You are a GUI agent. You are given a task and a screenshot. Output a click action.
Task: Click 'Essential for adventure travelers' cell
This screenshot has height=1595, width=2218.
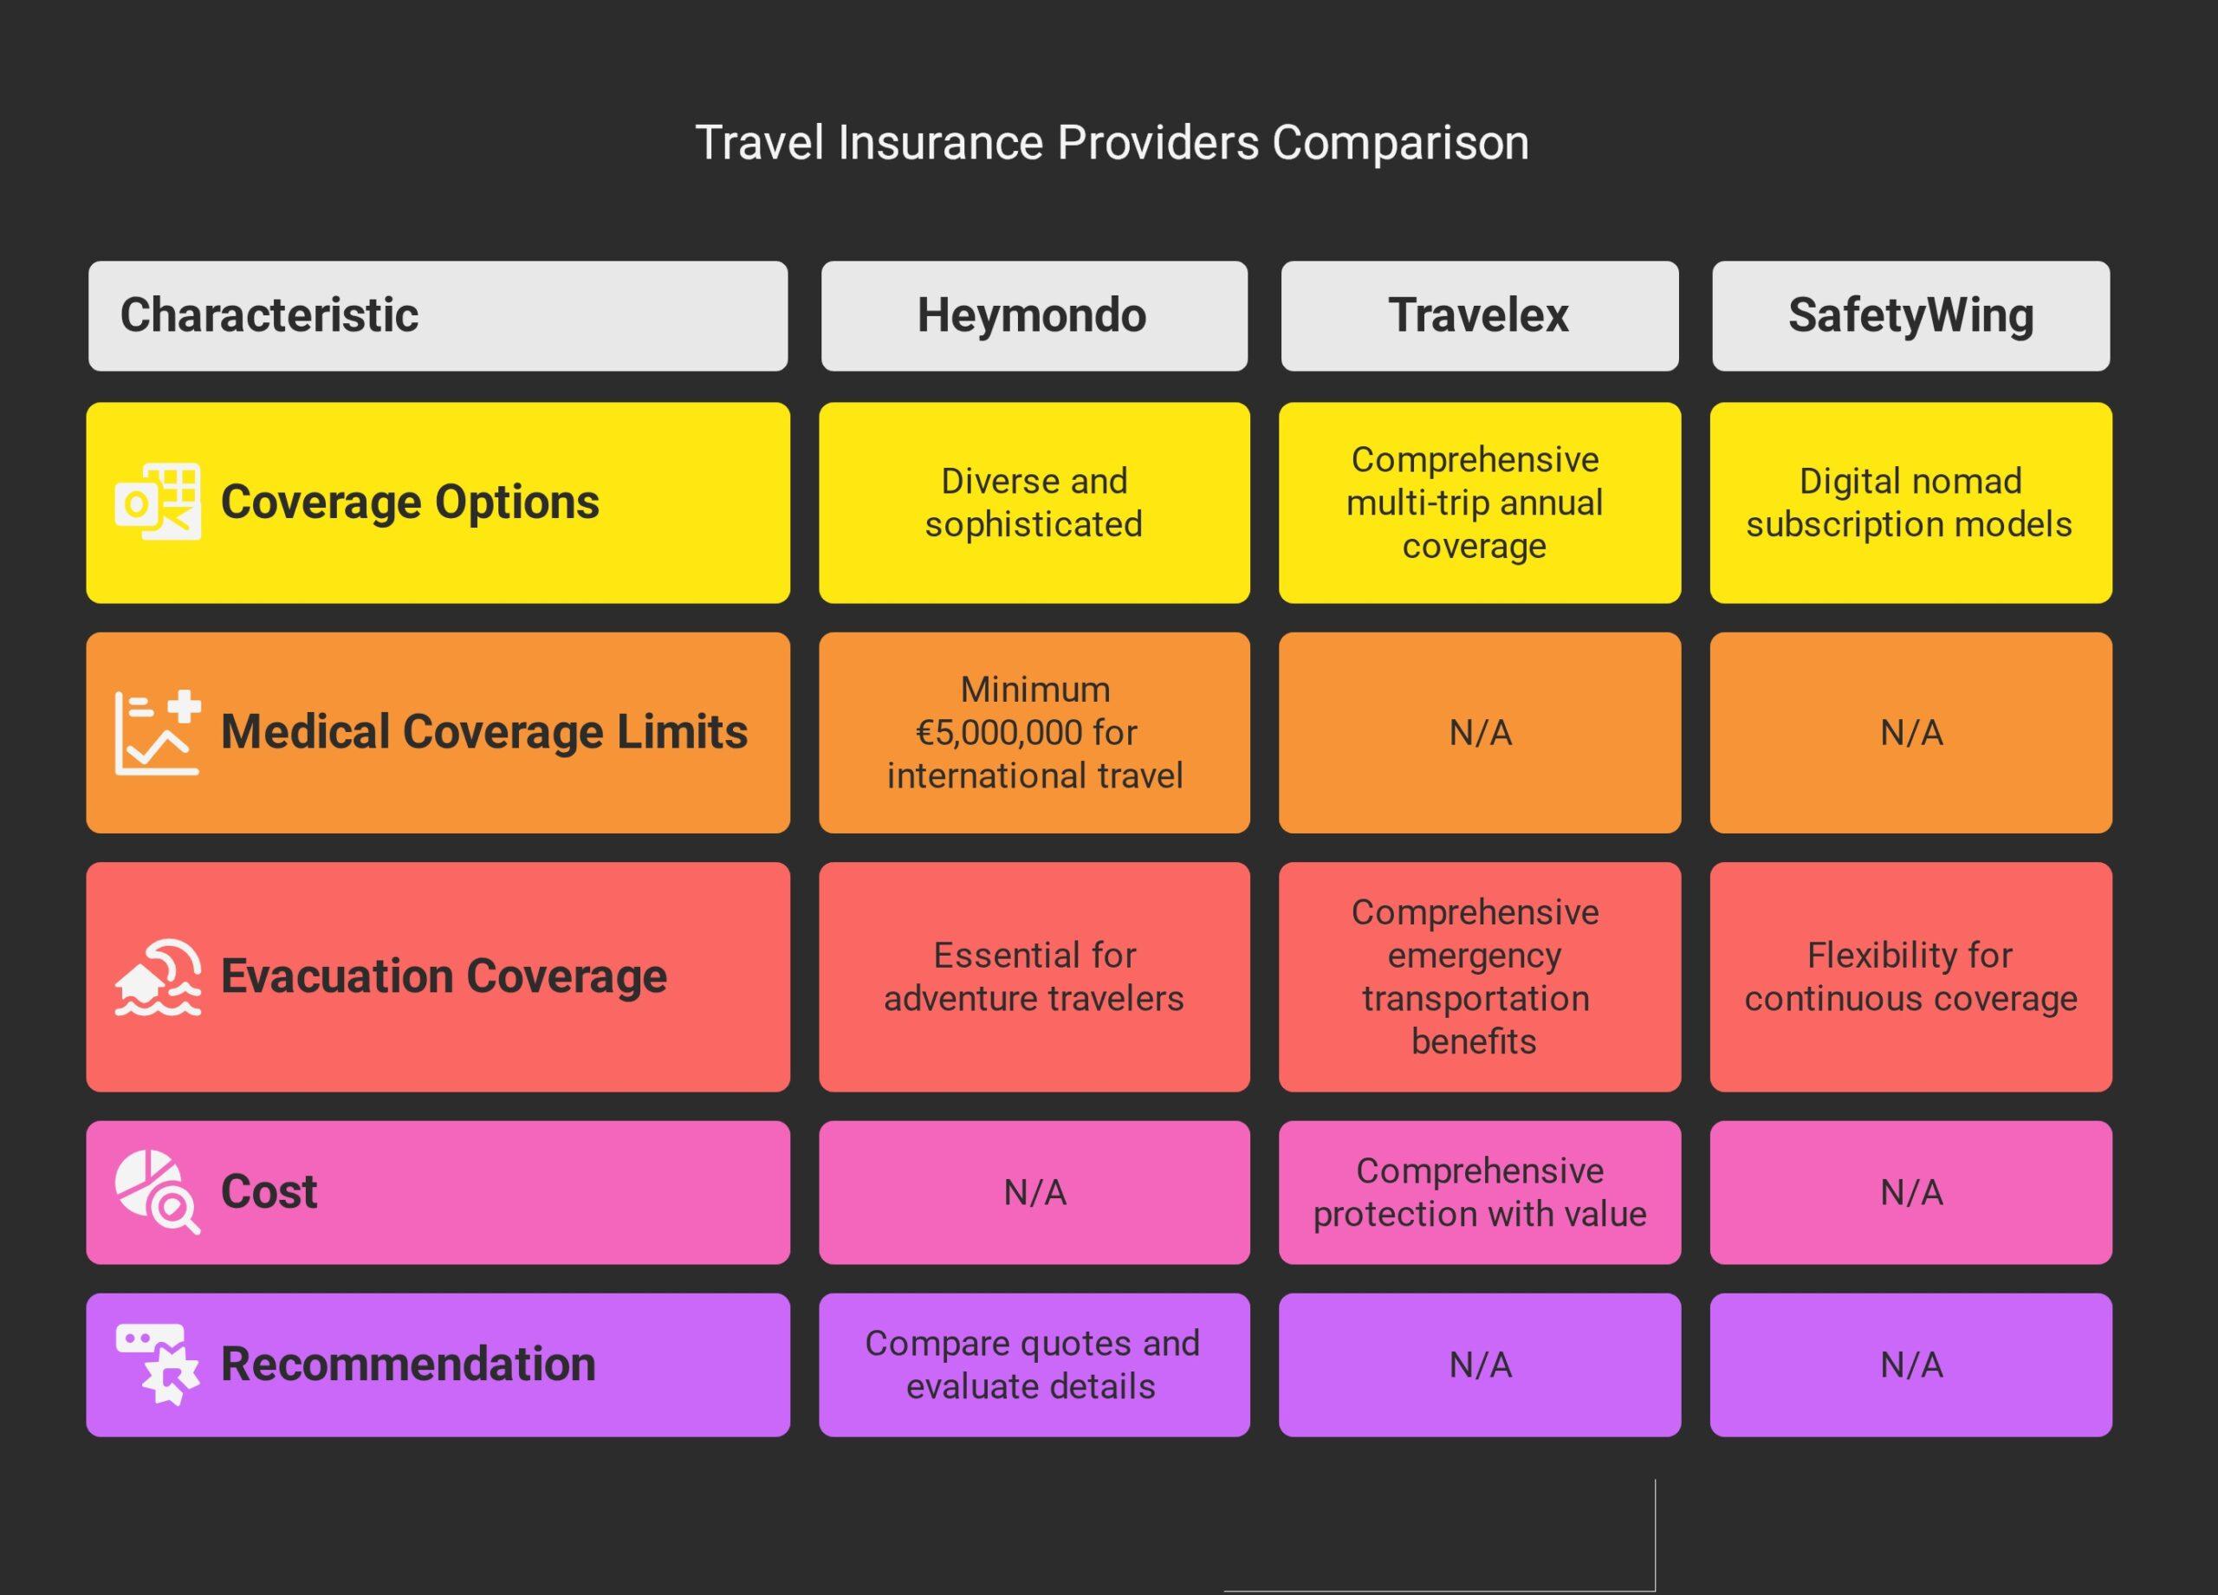click(1034, 976)
